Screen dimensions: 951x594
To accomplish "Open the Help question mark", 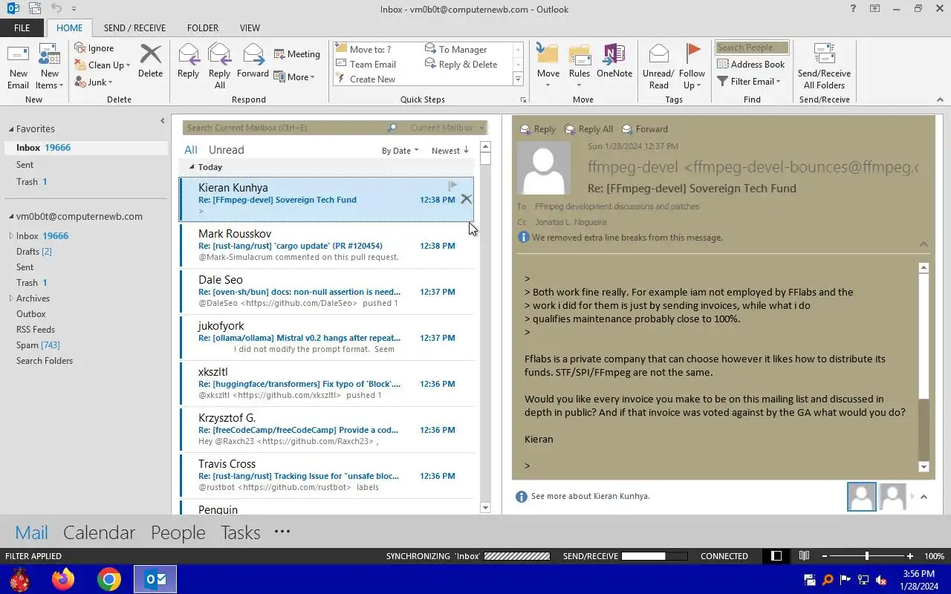I will [x=853, y=9].
